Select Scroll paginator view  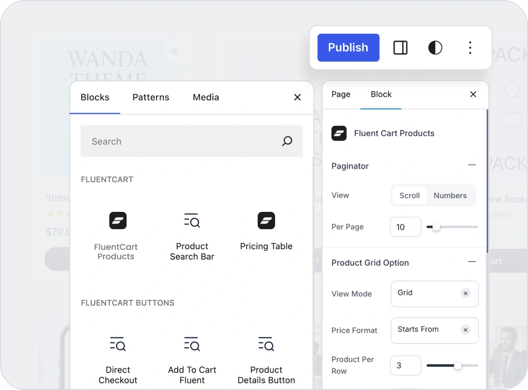click(409, 196)
